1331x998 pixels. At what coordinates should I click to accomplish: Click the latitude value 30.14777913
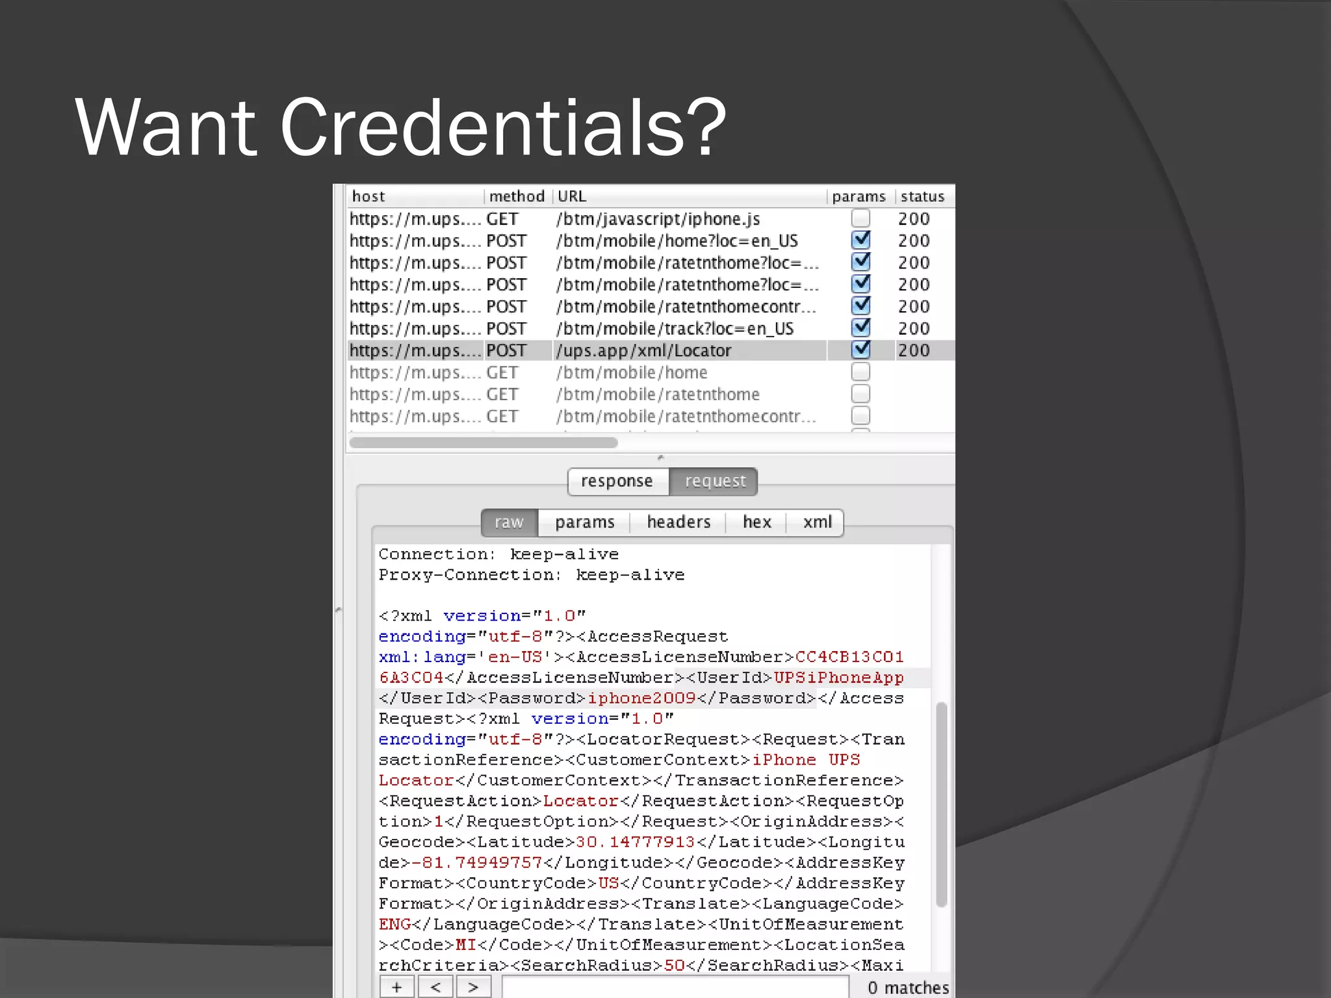coord(635,842)
